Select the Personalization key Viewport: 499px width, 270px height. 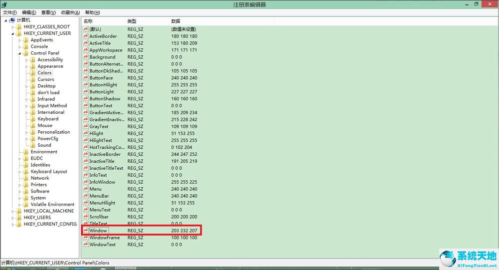click(x=53, y=132)
